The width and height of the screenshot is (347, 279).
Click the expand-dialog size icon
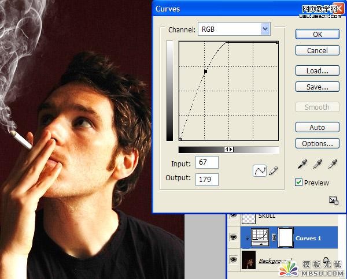tap(334, 200)
